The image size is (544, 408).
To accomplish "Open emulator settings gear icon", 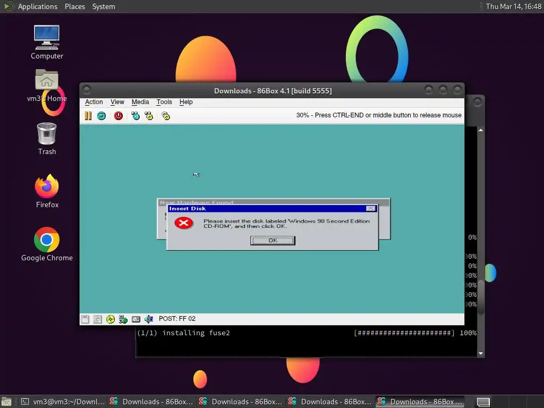I will click(x=166, y=116).
